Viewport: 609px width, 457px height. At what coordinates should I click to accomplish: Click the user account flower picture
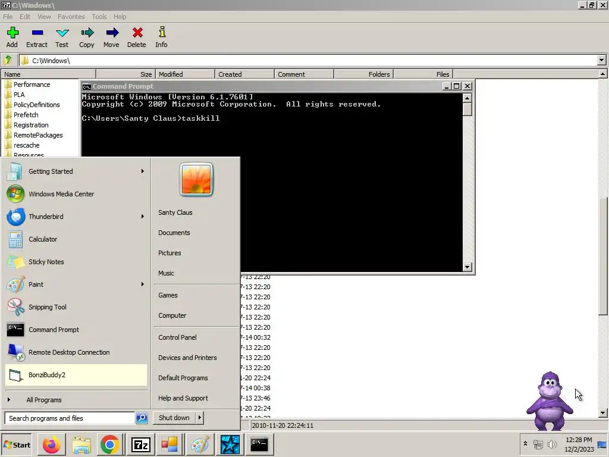point(196,179)
